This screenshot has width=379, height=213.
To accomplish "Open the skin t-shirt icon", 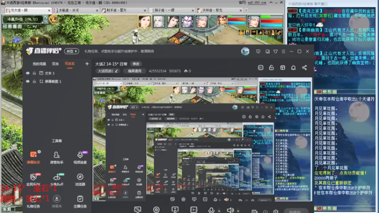I will click(x=275, y=52).
